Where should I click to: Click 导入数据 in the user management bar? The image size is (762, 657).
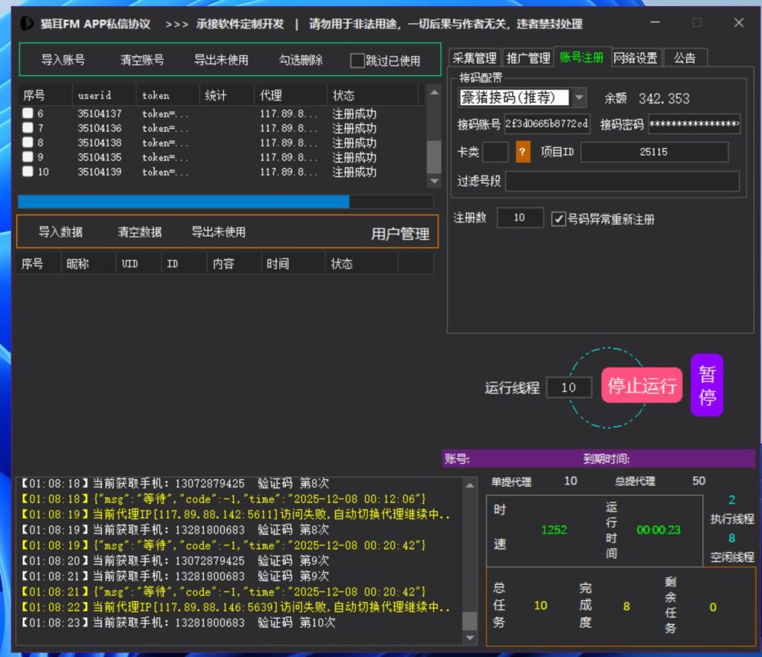click(x=60, y=232)
